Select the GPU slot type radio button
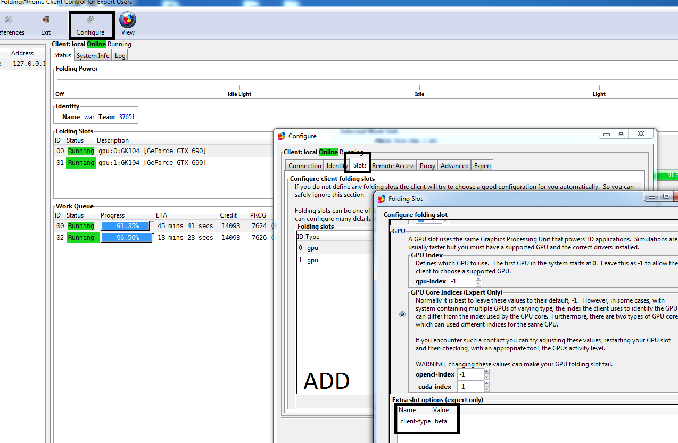The width and height of the screenshot is (678, 443). tap(402, 314)
